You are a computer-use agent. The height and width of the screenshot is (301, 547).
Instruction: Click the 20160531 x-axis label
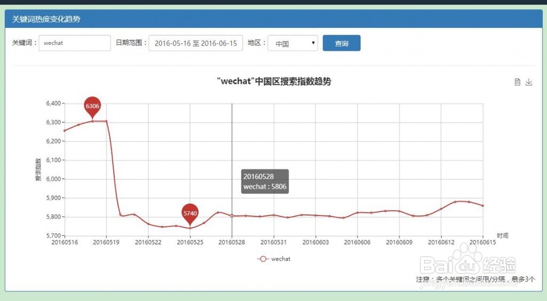pyautogui.click(x=274, y=242)
